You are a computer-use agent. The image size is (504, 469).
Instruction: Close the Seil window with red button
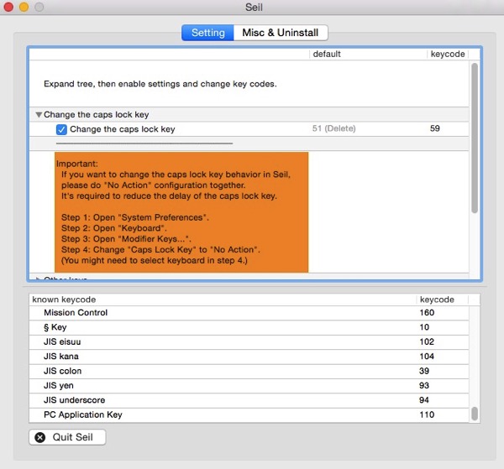click(8, 7)
